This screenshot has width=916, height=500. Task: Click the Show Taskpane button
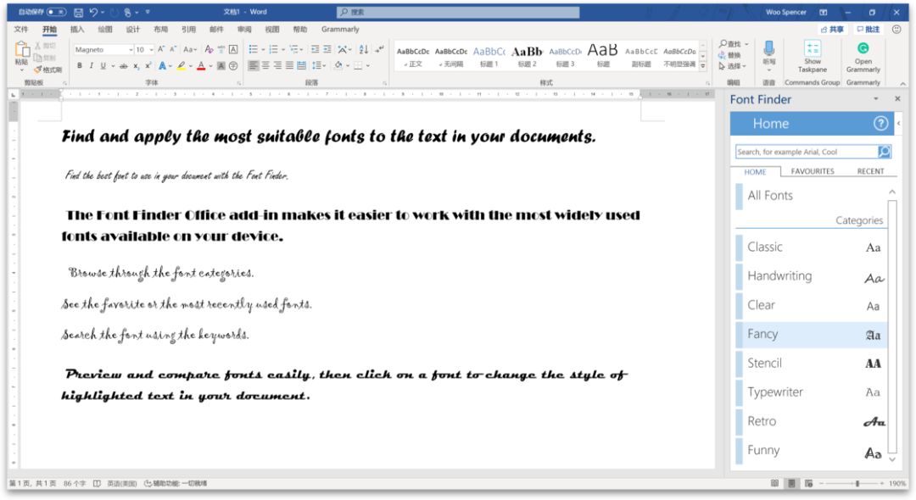coord(812,57)
